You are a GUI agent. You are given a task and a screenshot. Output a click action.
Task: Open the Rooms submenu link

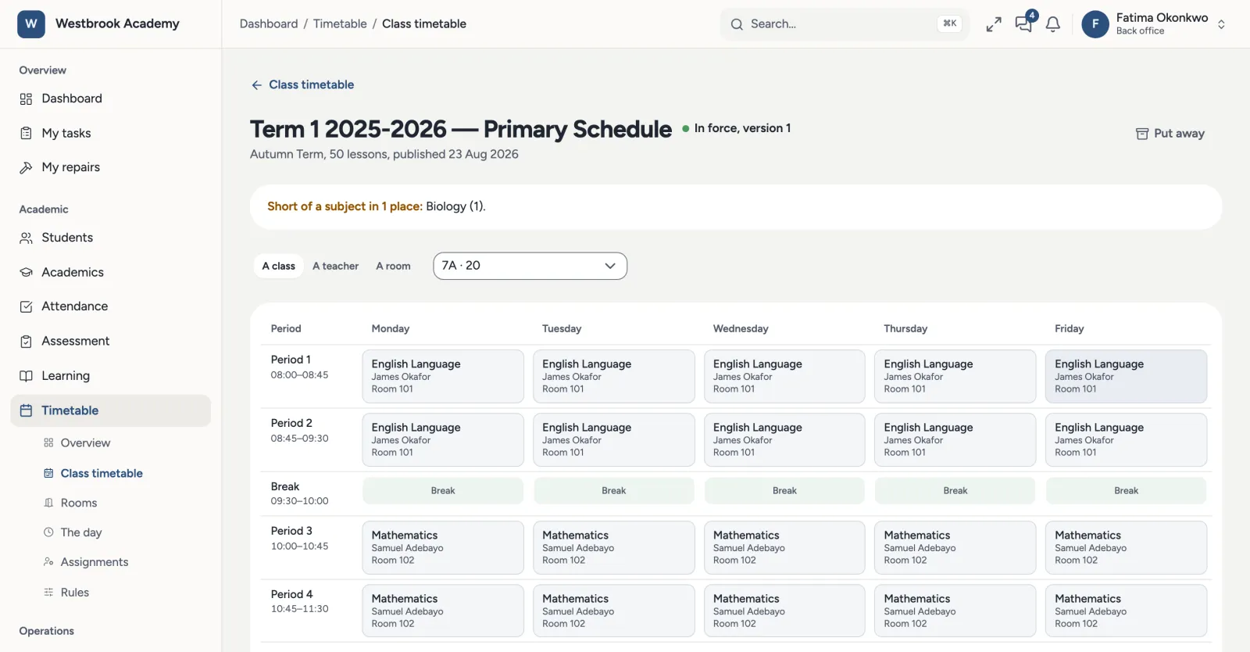click(79, 503)
